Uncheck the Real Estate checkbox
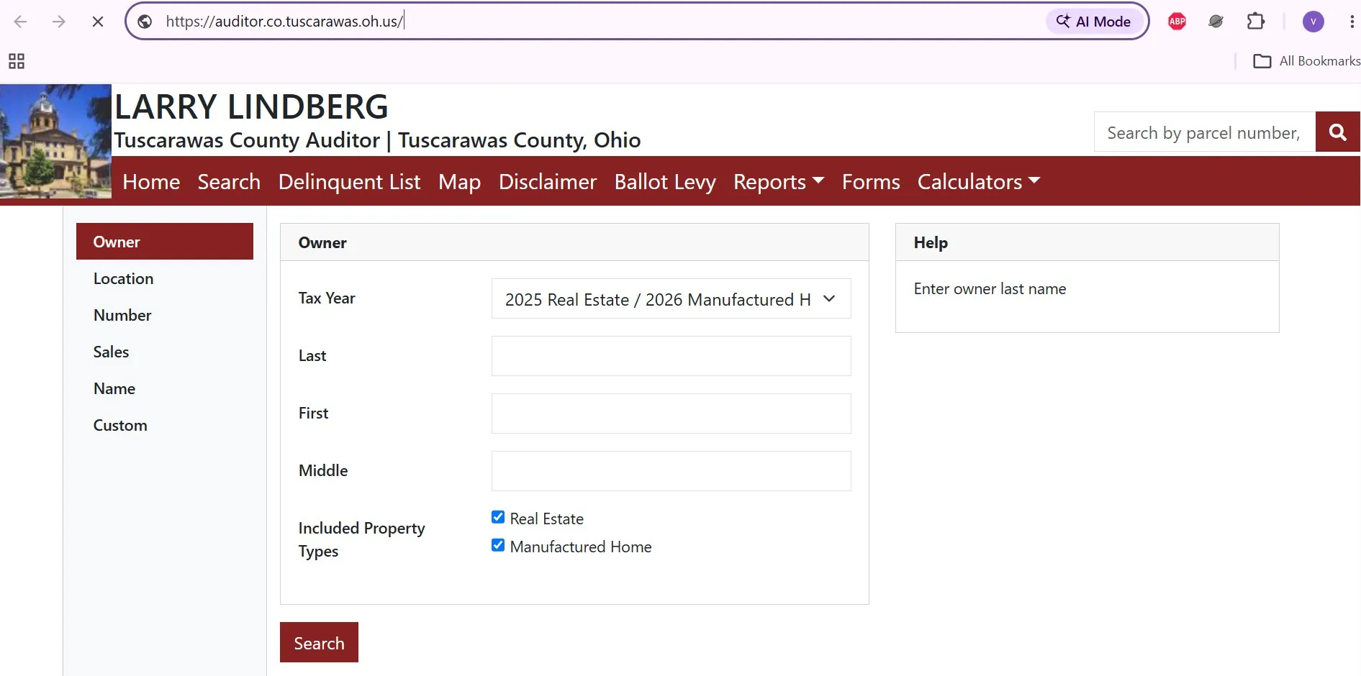Viewport: 1361px width, 676px height. (498, 517)
